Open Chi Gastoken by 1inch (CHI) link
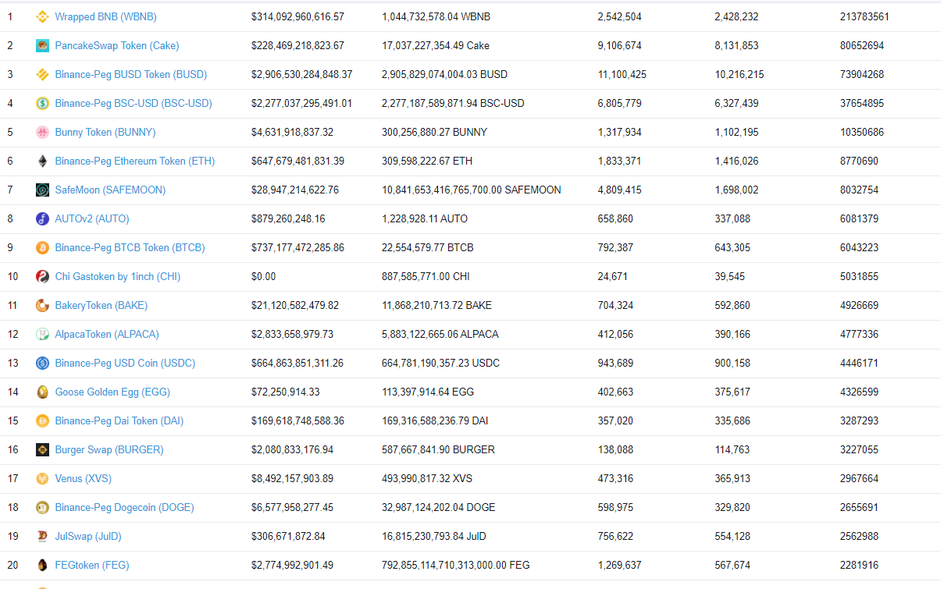This screenshot has width=944, height=589. click(x=118, y=276)
